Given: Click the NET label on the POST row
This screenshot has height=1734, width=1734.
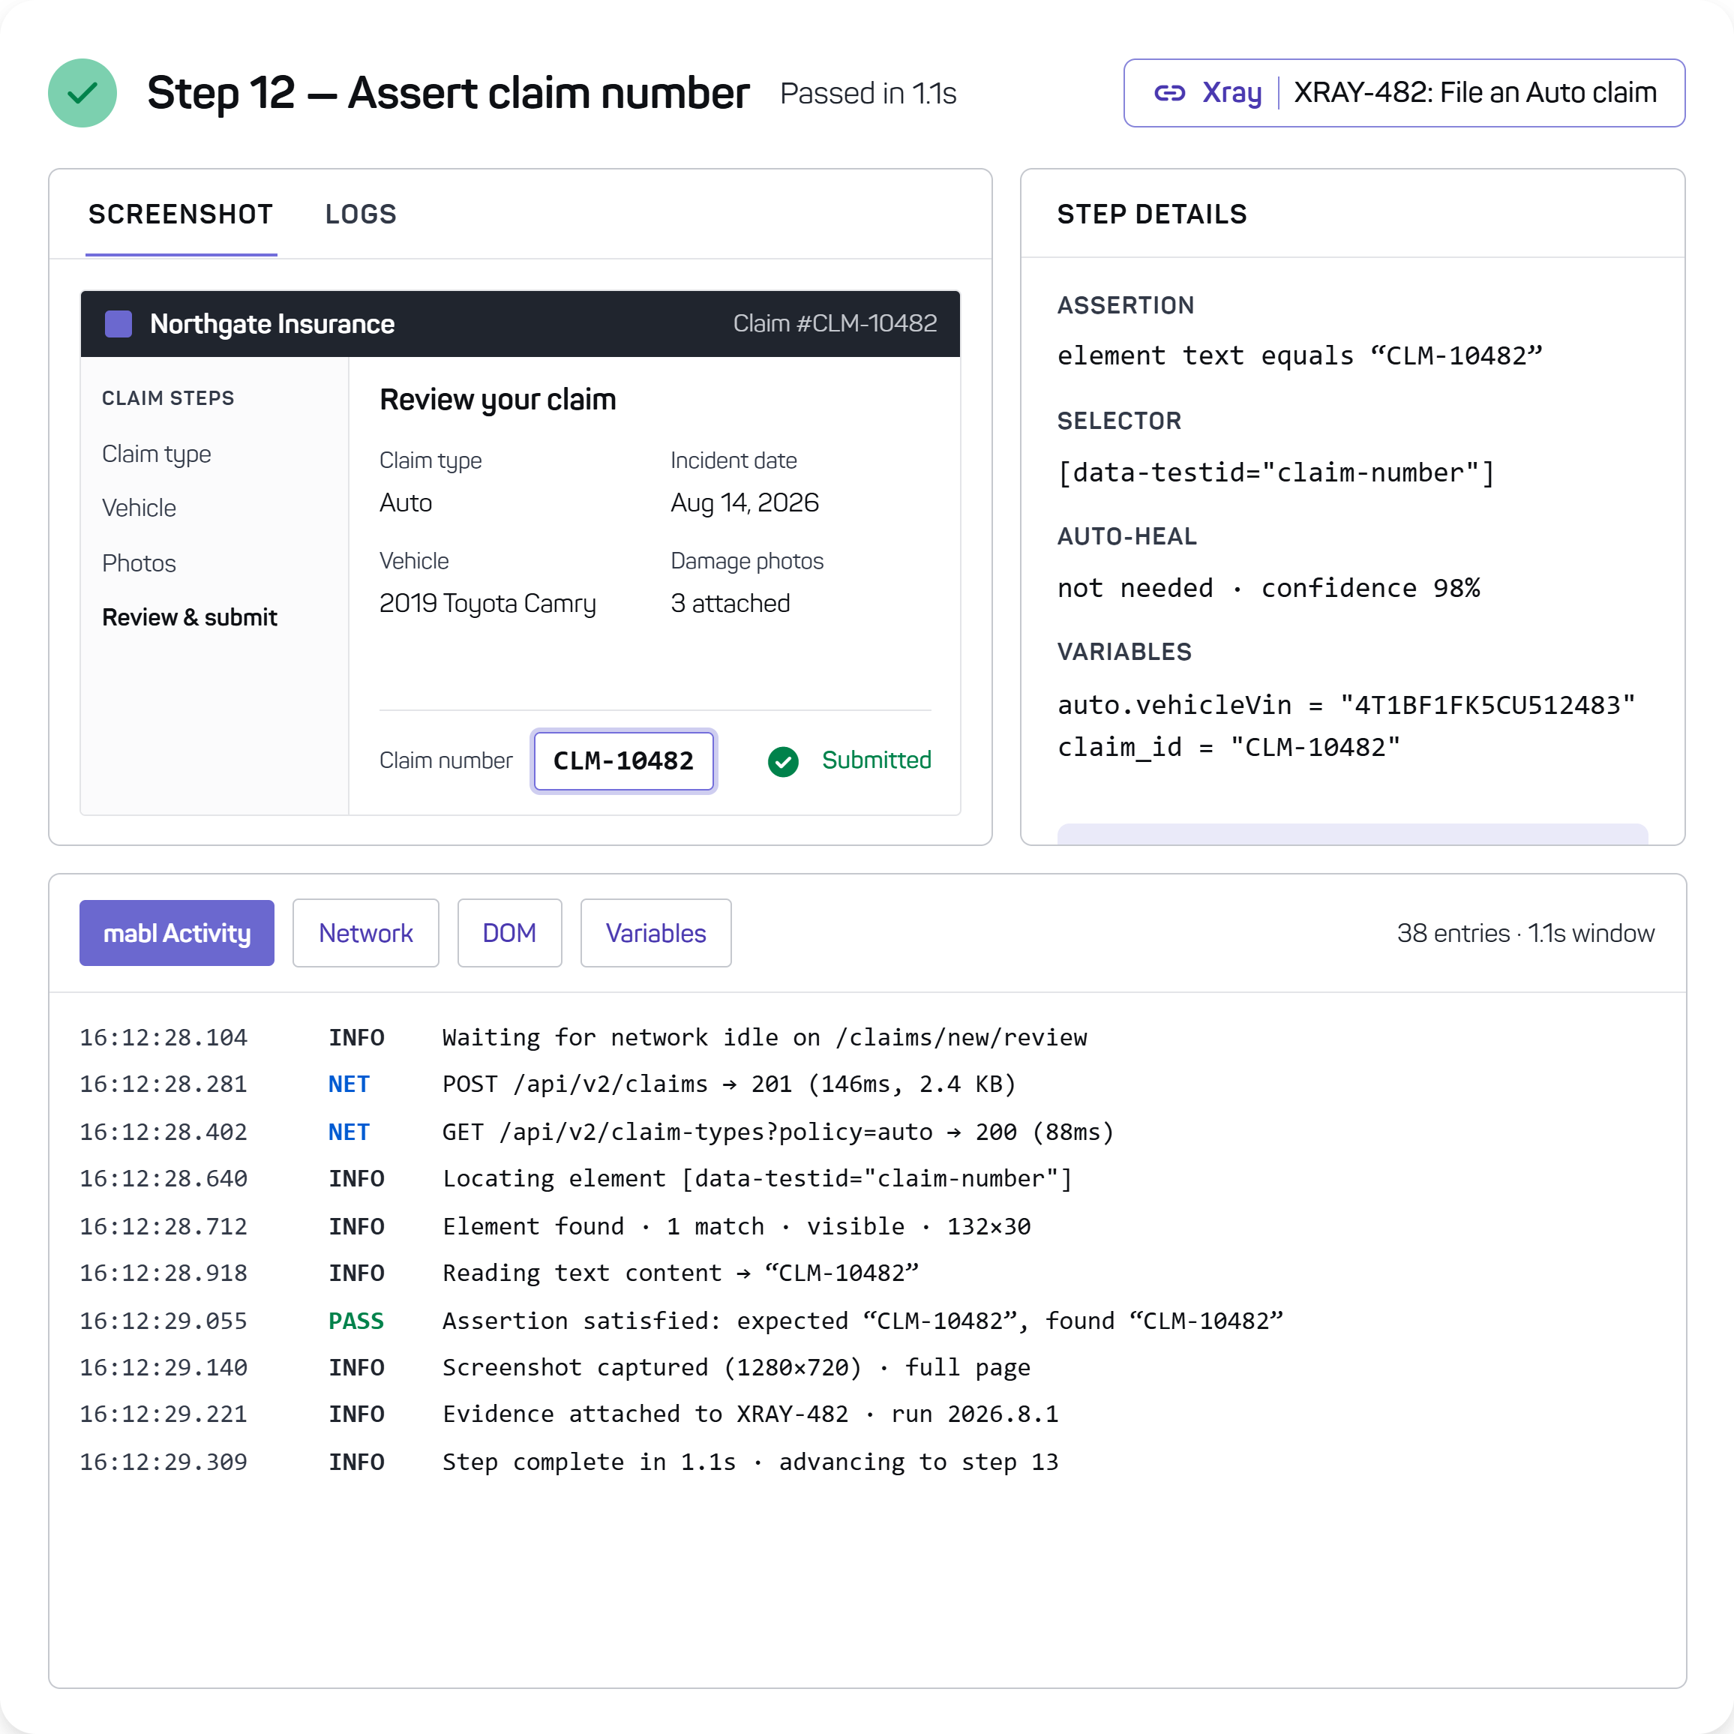Looking at the screenshot, I should [x=348, y=1085].
